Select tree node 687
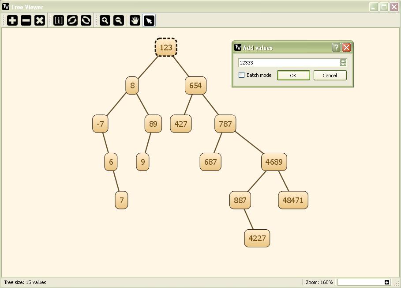401x288 pixels. 210,162
